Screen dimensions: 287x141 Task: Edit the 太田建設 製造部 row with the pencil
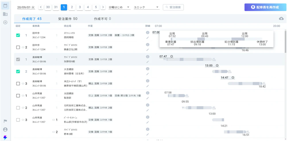pos(148,98)
